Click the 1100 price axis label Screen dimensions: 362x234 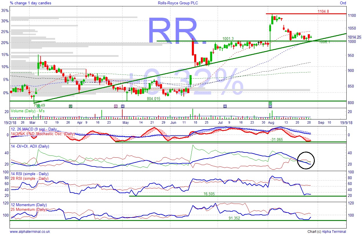point(352,15)
